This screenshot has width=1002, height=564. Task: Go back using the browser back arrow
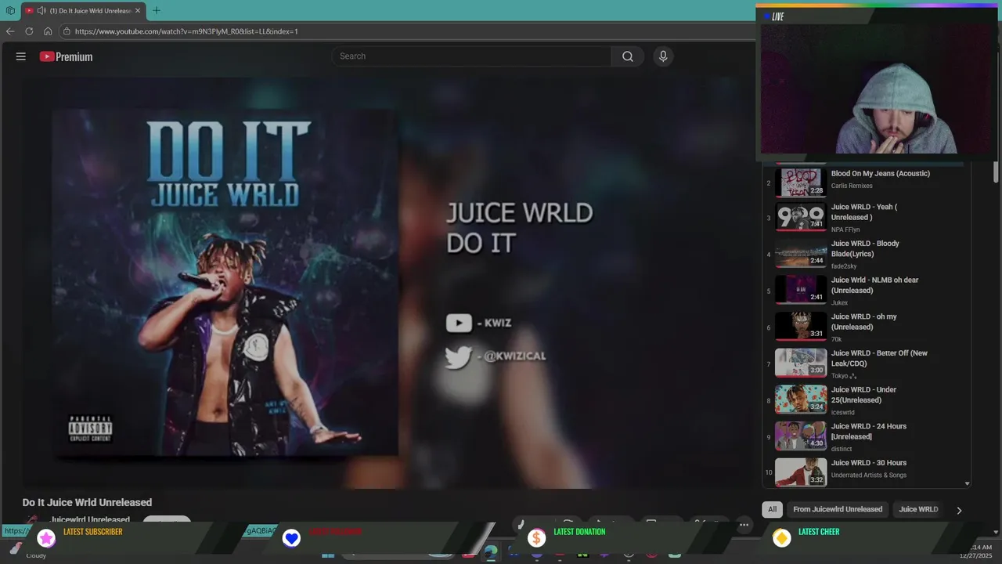pyautogui.click(x=10, y=31)
